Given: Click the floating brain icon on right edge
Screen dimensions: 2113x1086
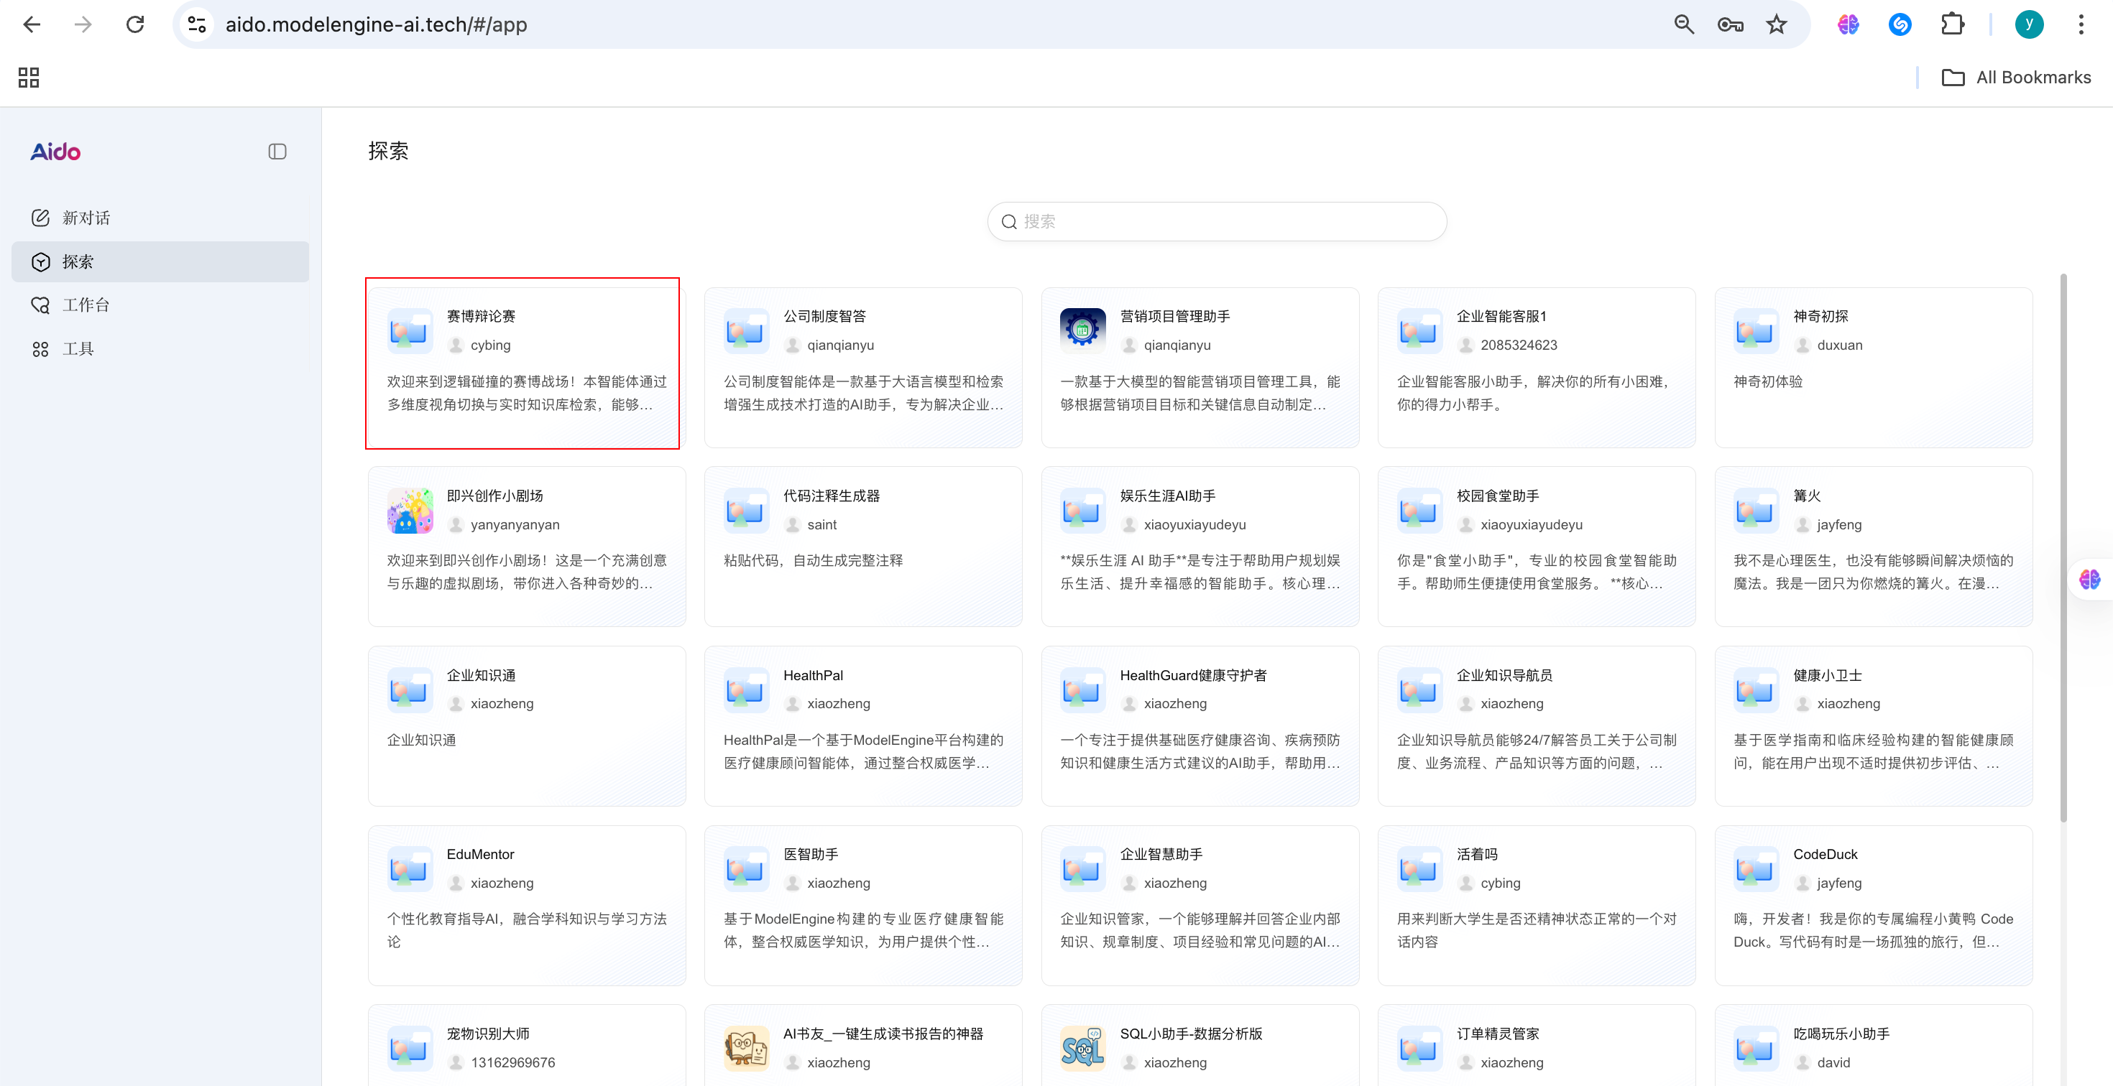Looking at the screenshot, I should coord(2090,581).
